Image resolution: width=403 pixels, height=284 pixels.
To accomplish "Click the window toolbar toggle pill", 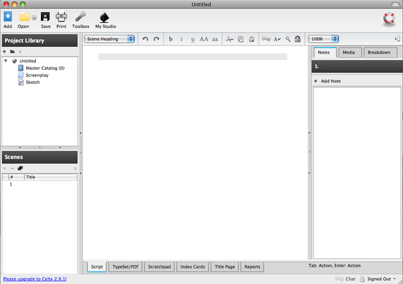I will click(x=395, y=4).
